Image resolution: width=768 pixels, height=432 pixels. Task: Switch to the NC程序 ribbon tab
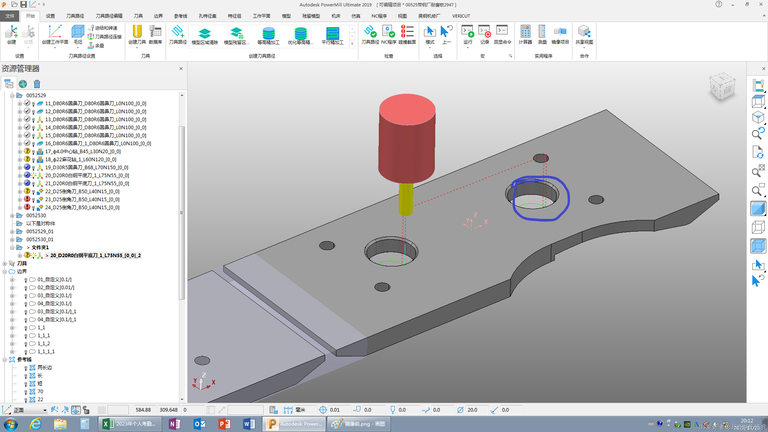coord(379,16)
